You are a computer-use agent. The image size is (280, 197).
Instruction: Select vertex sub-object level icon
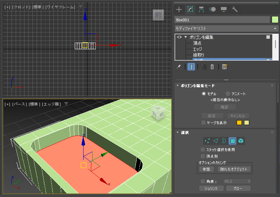207,141
